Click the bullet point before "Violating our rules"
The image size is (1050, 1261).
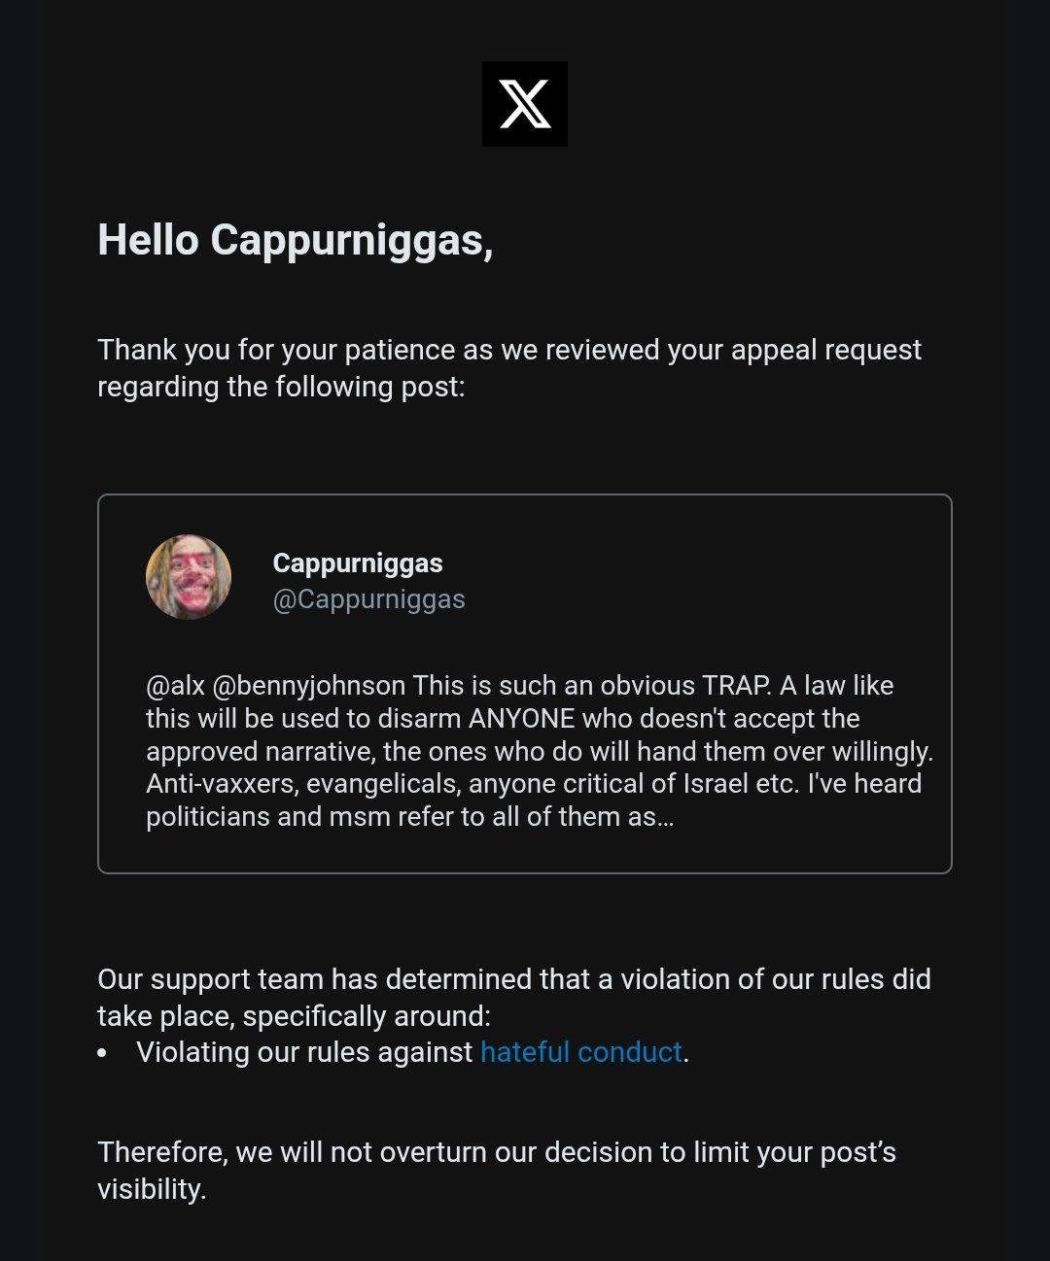[103, 1053]
